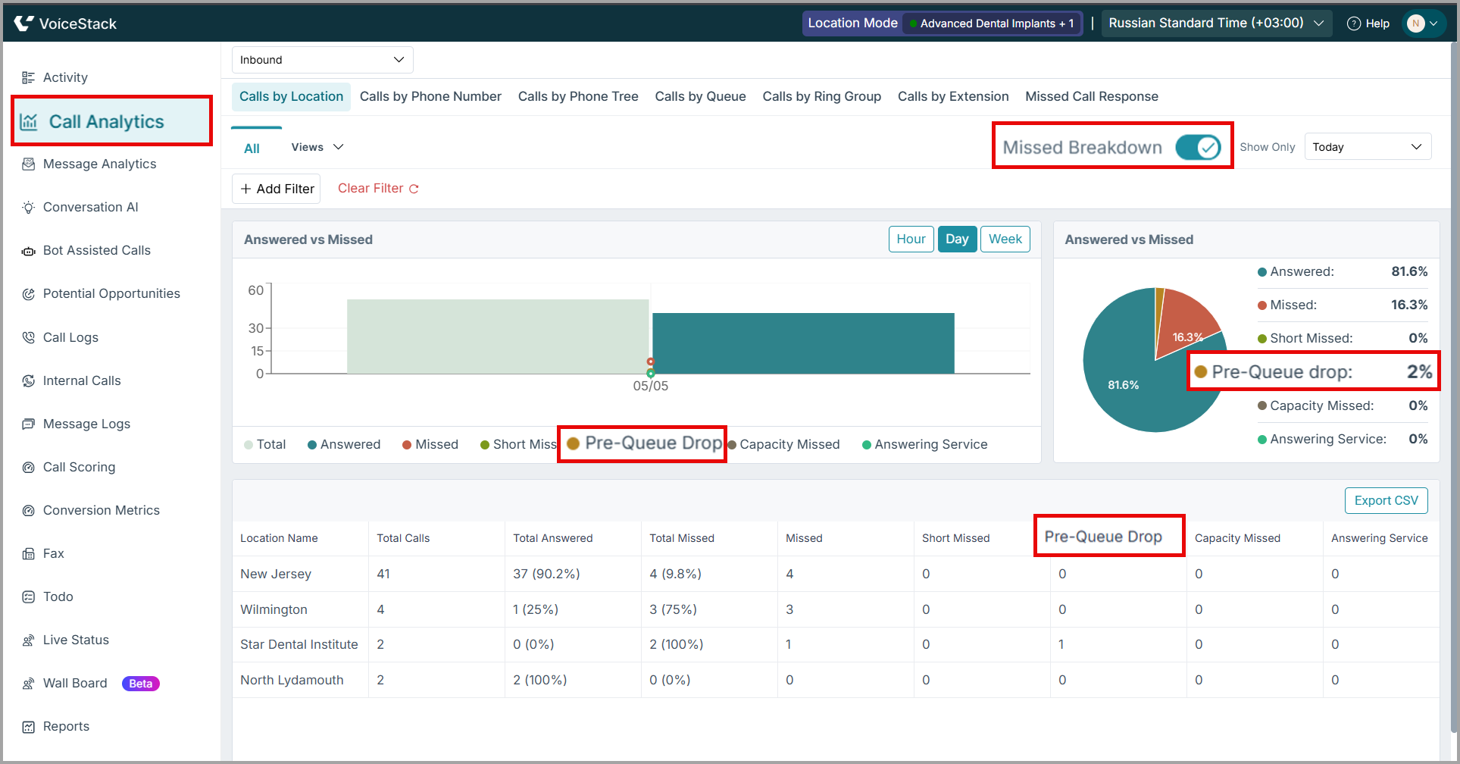Disable the Missed Breakdown toggle
1460x764 pixels.
pyautogui.click(x=1198, y=147)
